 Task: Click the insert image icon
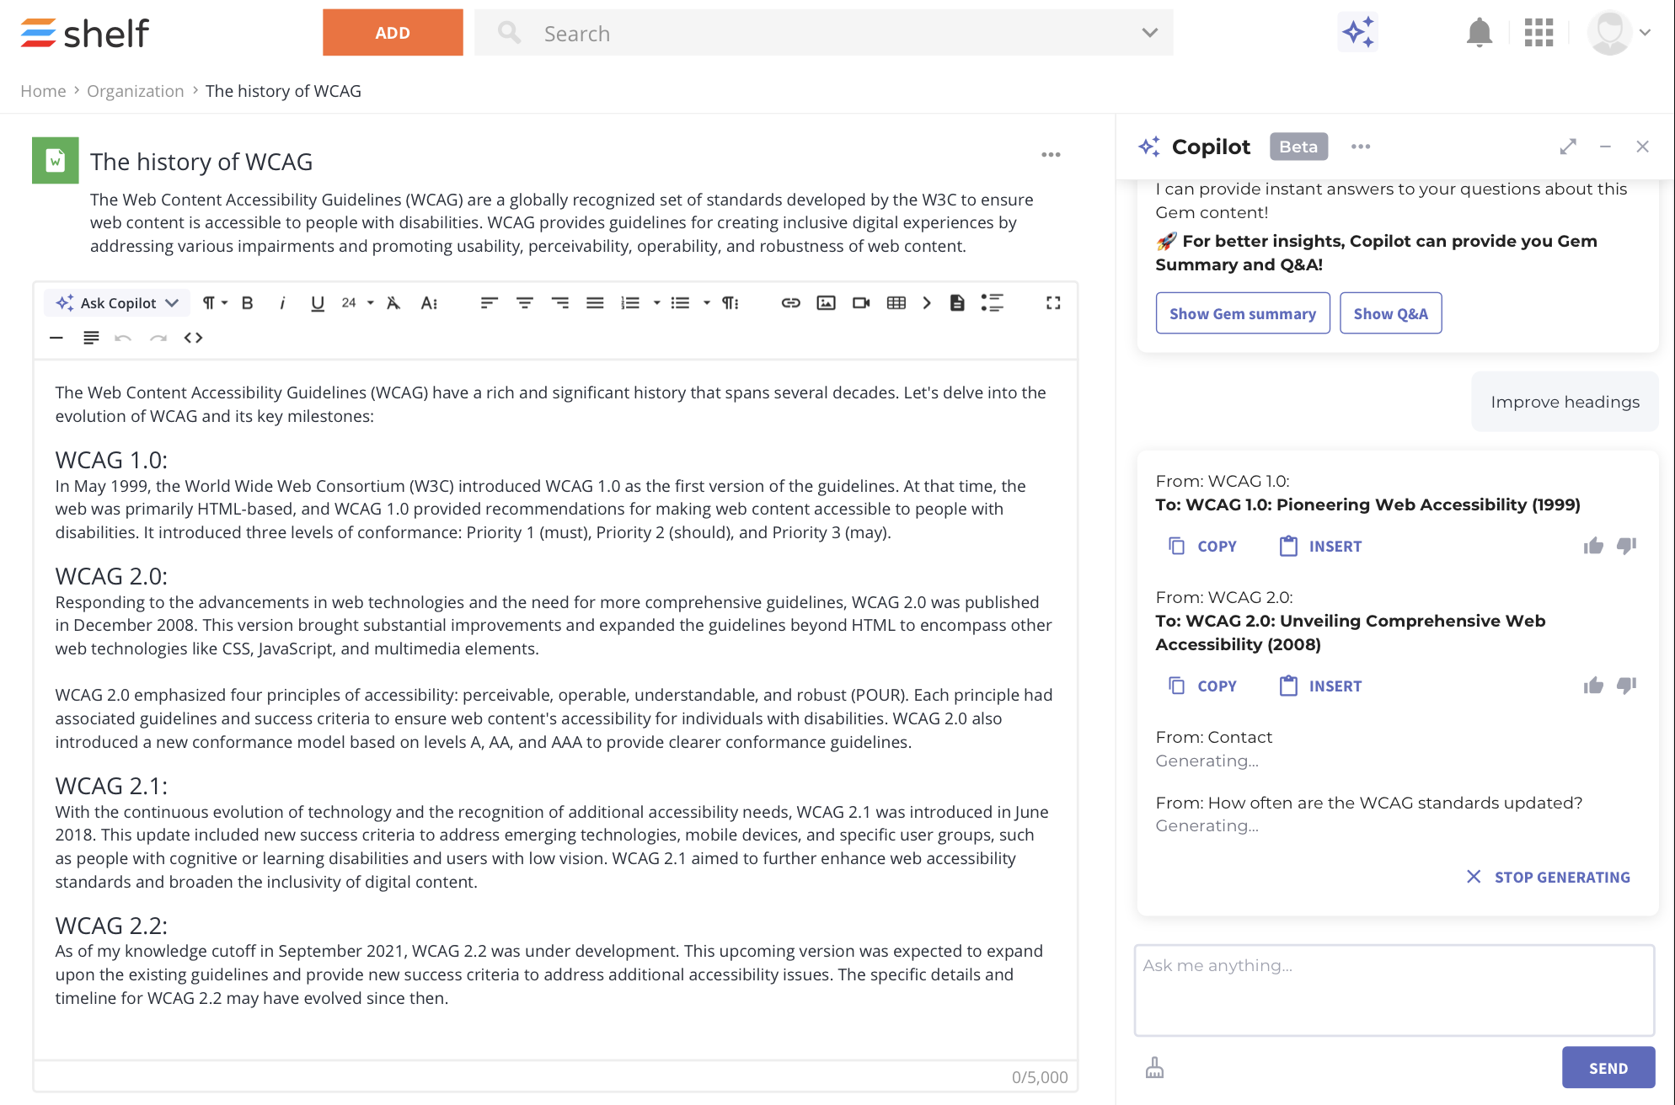[x=826, y=303]
